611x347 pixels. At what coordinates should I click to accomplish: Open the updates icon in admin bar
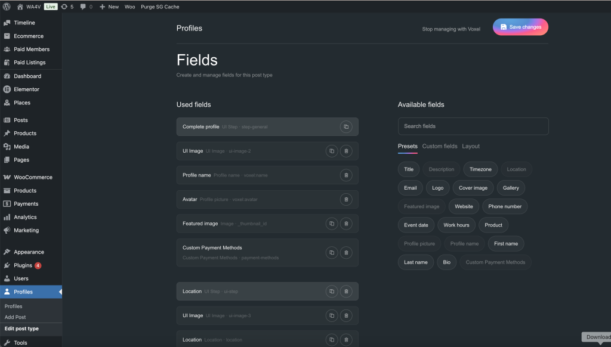[x=67, y=7]
